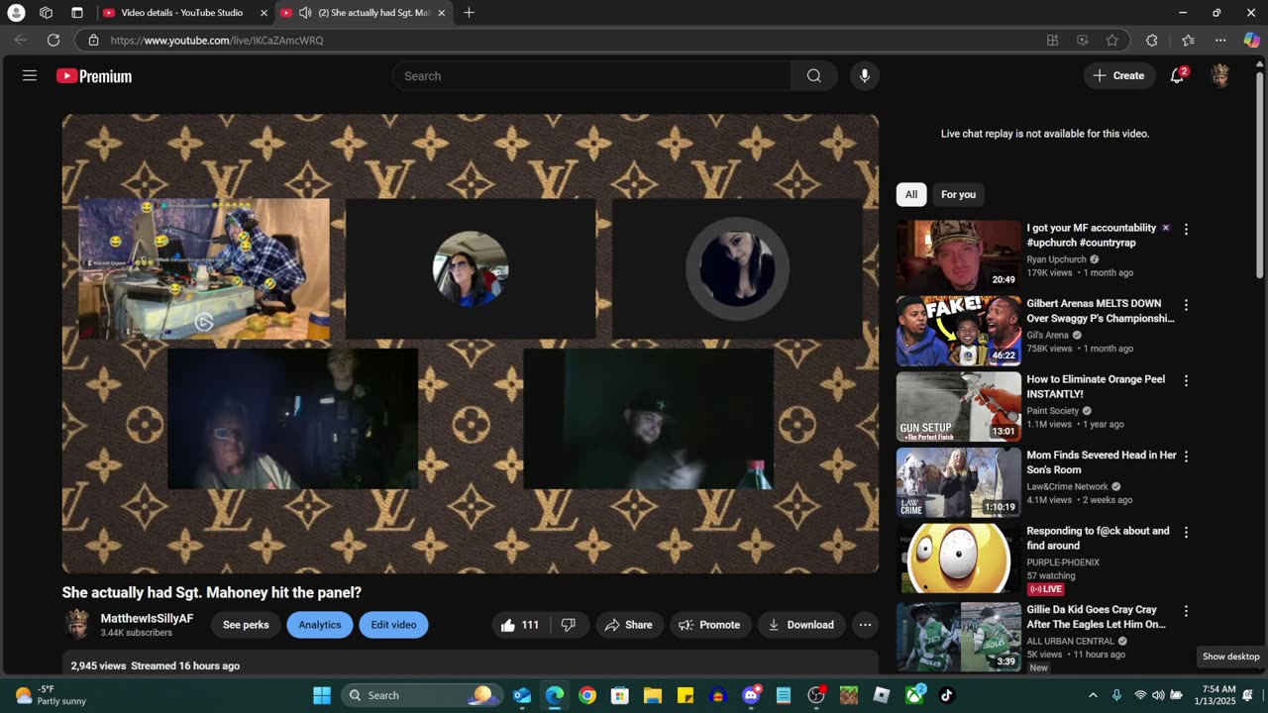Switch to Video details YouTube Studio tab
The image size is (1268, 713).
point(184,13)
